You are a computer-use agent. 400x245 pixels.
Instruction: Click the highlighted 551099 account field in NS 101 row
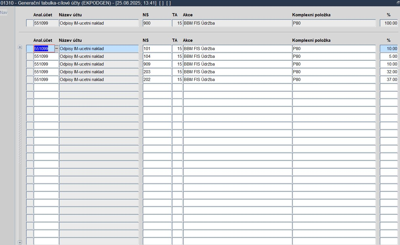(44, 49)
